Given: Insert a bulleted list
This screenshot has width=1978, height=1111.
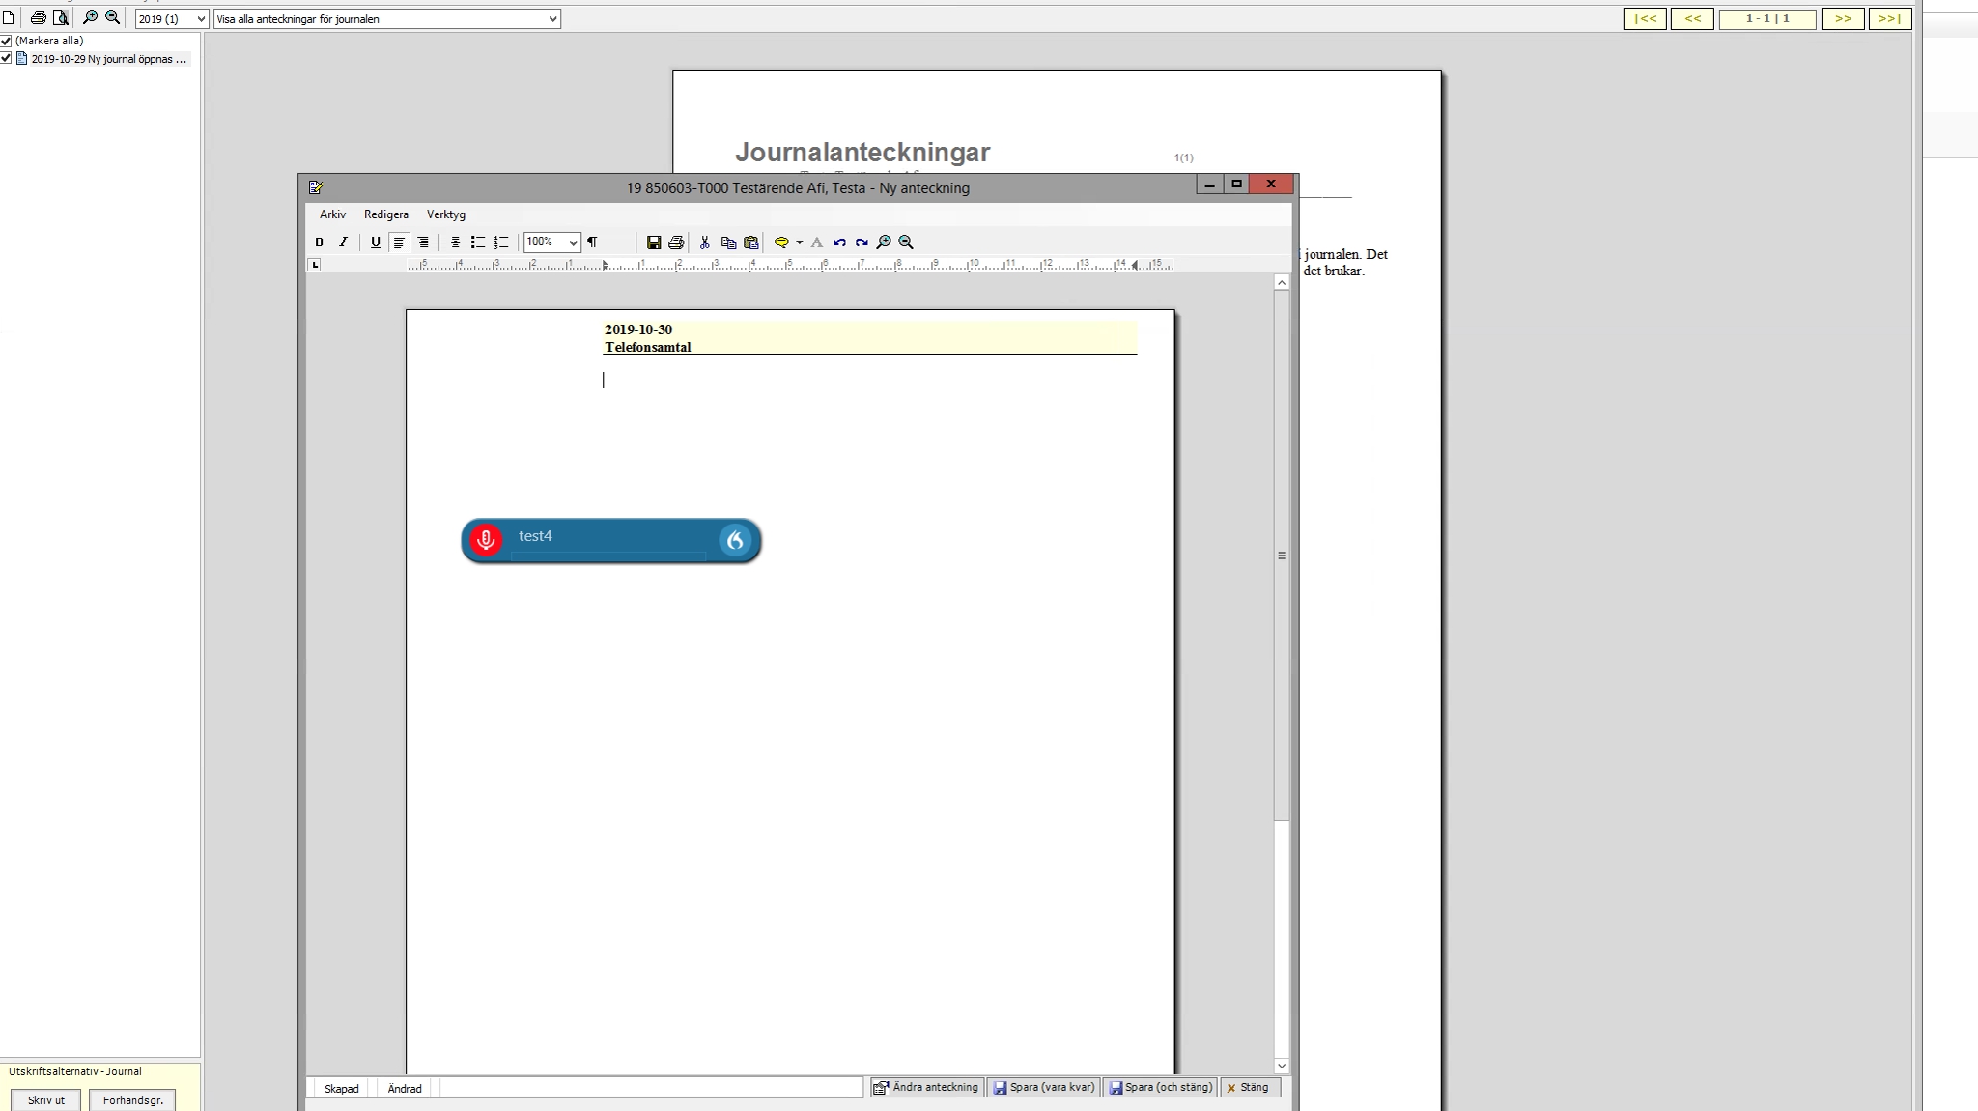Looking at the screenshot, I should pyautogui.click(x=477, y=242).
